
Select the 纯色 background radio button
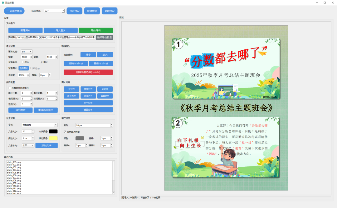click(x=22, y=62)
